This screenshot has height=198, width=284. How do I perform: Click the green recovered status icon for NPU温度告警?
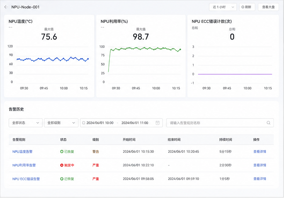[x=62, y=152]
